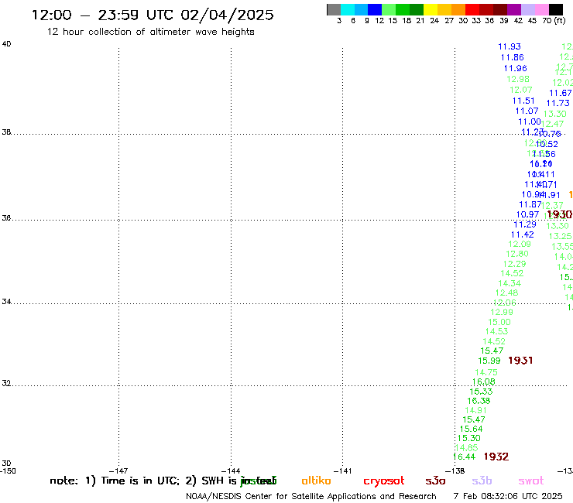Click the wave height value "11.86"
573x503 pixels.
point(513,58)
